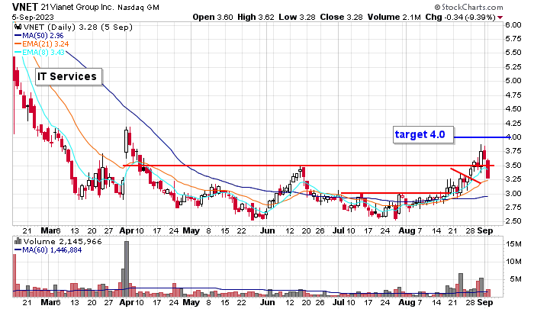Image resolution: width=534 pixels, height=309 pixels.
Task: Click the candlestick icon beside VNET (Daily)
Action: click(x=18, y=27)
